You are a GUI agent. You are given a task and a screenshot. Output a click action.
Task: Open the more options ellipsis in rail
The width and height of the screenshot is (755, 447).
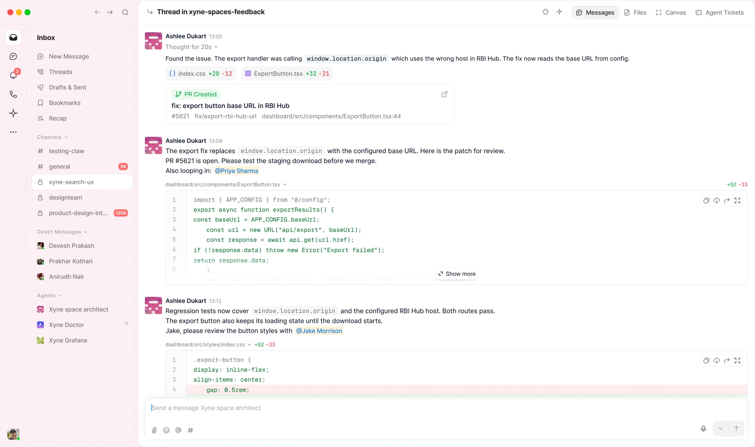tap(13, 132)
